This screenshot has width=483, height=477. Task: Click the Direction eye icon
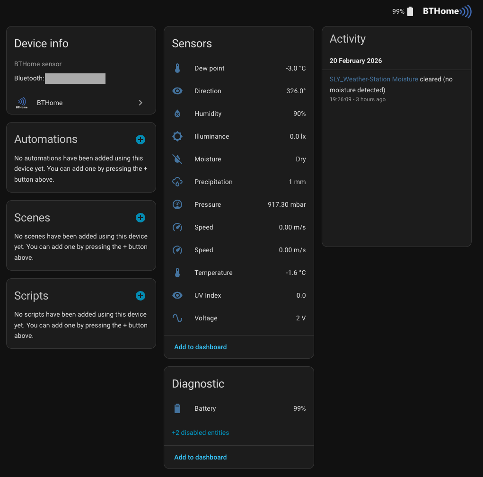click(x=177, y=91)
